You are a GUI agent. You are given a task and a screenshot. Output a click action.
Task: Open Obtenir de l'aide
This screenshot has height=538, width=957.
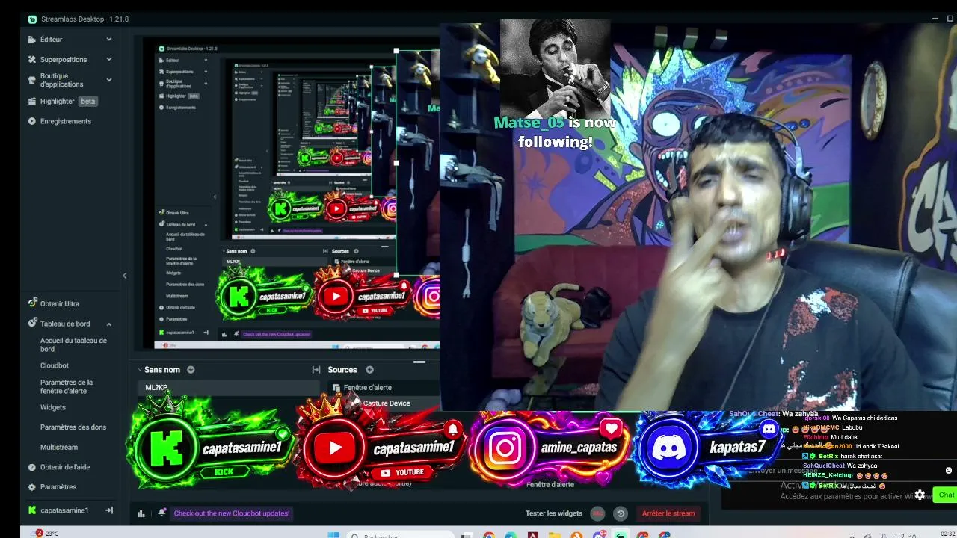[x=65, y=467]
